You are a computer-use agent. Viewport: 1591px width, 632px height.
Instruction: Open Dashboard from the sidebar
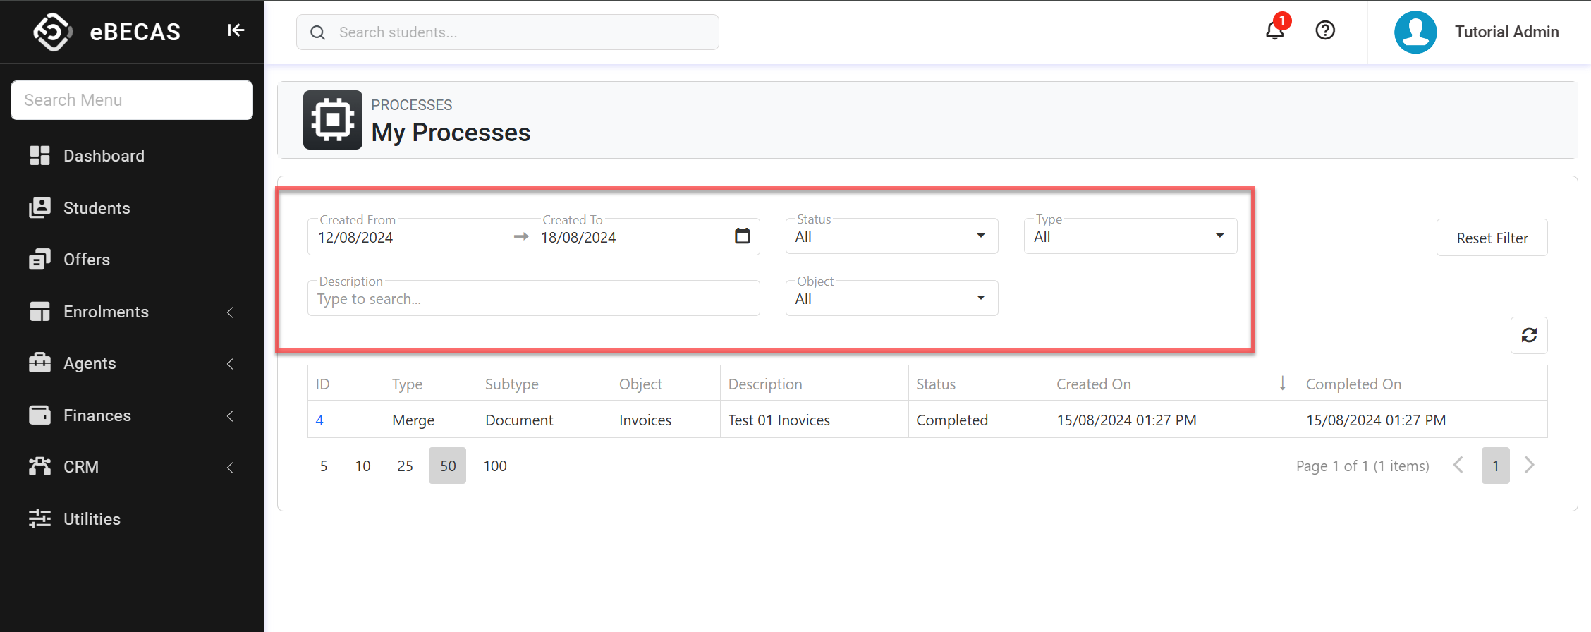pos(104,156)
